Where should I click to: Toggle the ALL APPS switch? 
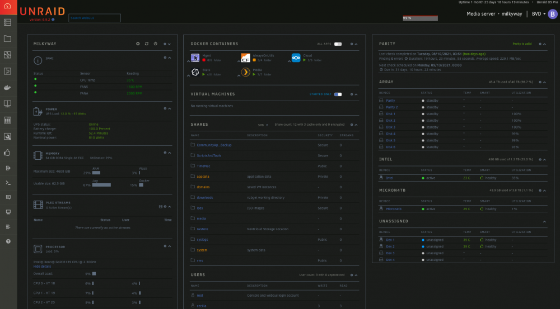click(338, 44)
